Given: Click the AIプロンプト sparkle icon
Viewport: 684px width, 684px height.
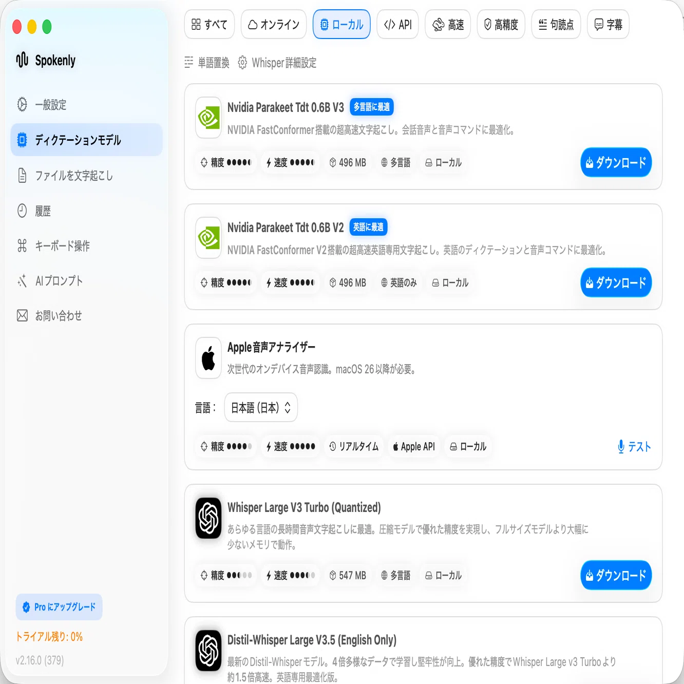Looking at the screenshot, I should point(22,281).
